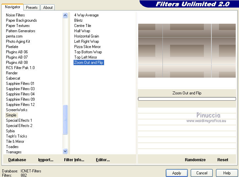
Task: Select the Photo Aging Kit category
Action: [18, 41]
